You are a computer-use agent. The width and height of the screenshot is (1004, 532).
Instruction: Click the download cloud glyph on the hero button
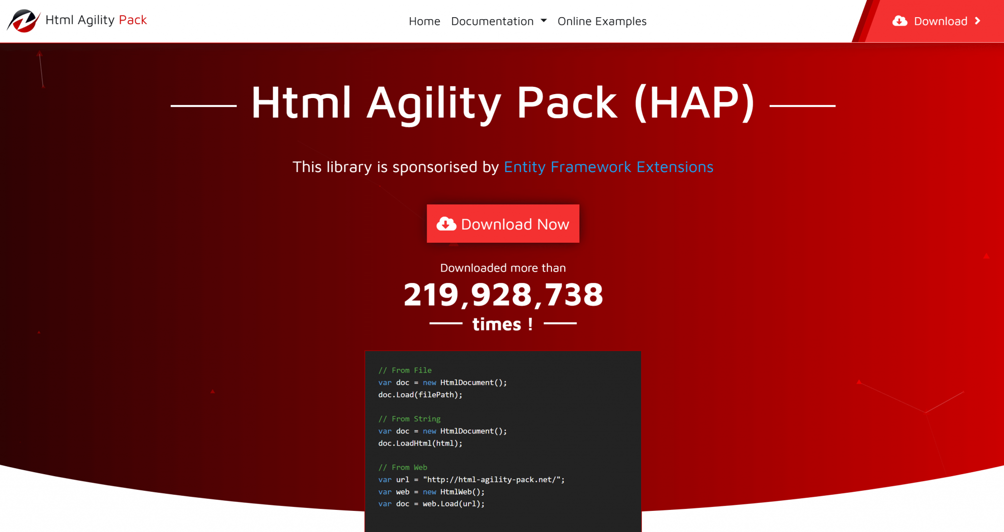click(446, 224)
